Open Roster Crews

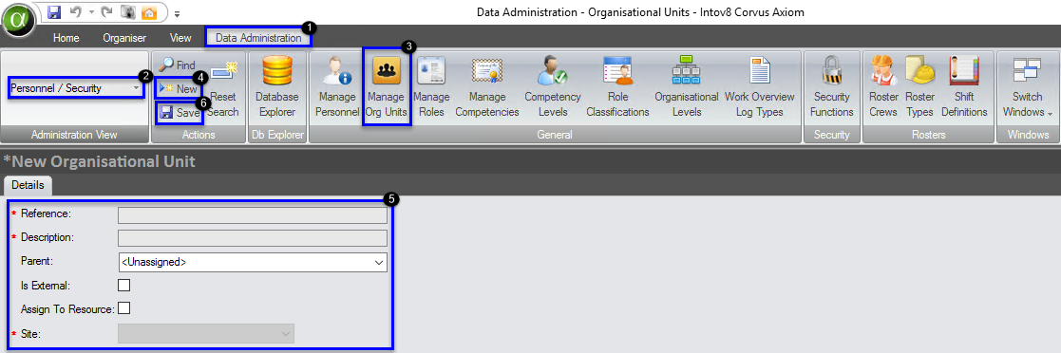(x=883, y=88)
